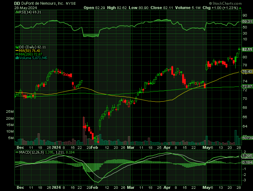Click the green MACD line swatch in legend
Image resolution: width=253 pixels, height=191 pixels.
[17, 152]
